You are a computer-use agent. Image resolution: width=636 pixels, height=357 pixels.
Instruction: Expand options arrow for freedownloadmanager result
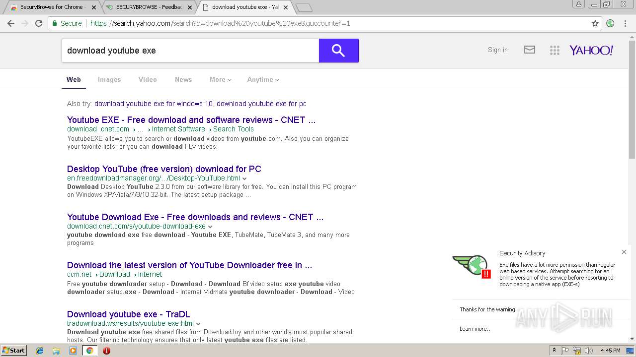click(x=244, y=178)
